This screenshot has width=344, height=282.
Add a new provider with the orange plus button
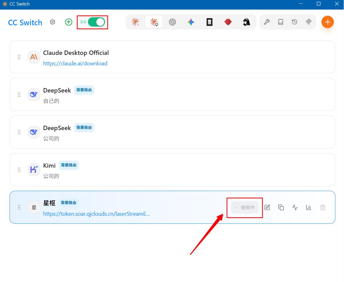point(328,22)
